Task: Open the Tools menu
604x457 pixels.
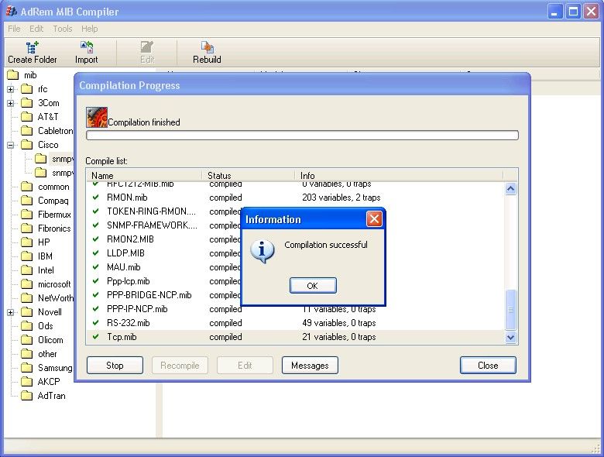Action: click(x=63, y=29)
